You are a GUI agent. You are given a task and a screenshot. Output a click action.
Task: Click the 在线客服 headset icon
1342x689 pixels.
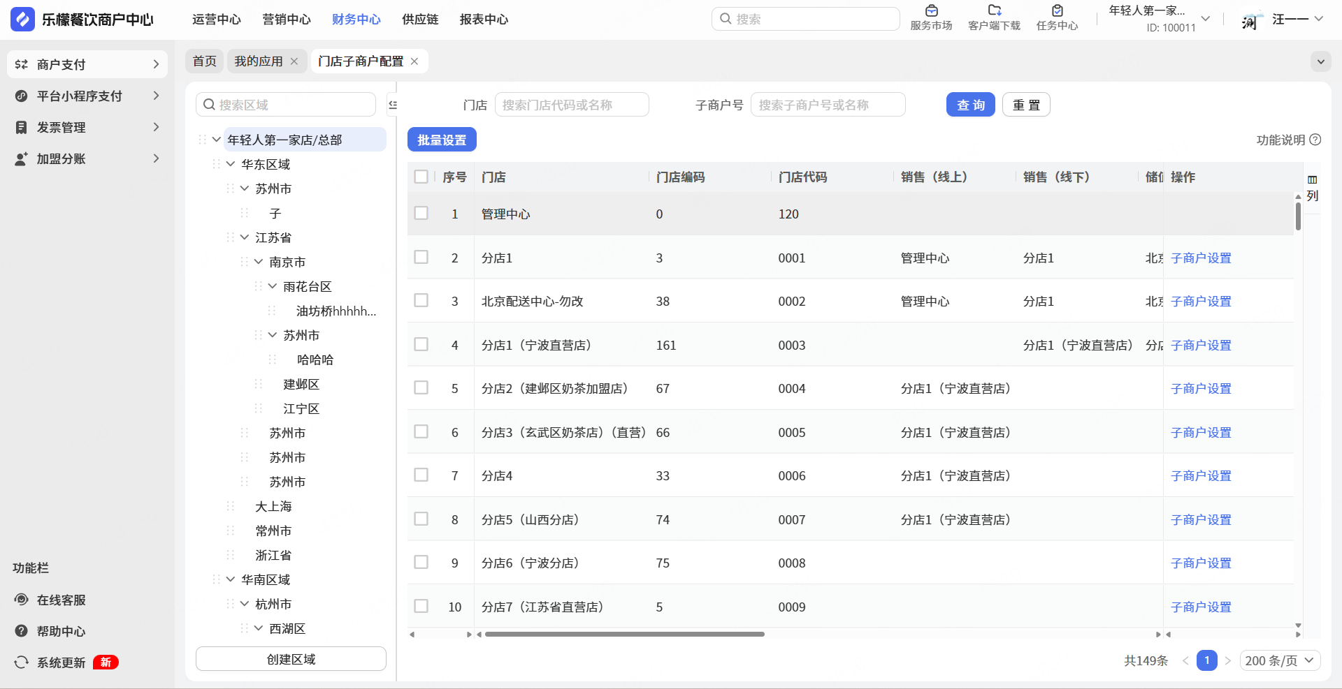pos(22,600)
